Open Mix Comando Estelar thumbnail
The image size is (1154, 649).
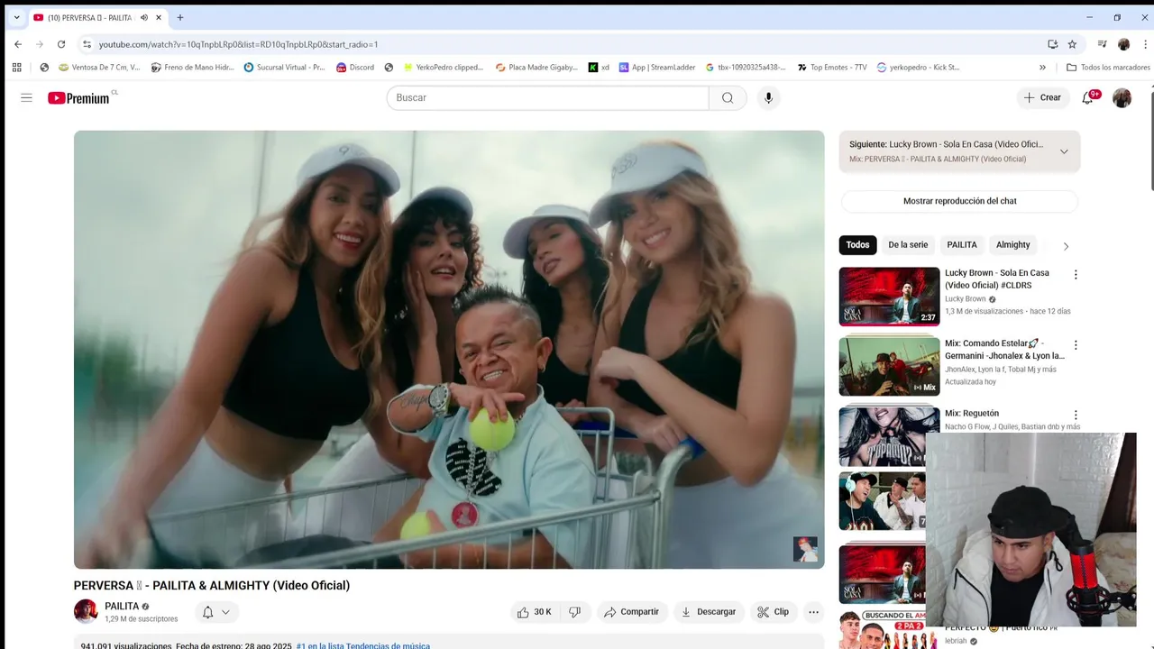coord(889,366)
